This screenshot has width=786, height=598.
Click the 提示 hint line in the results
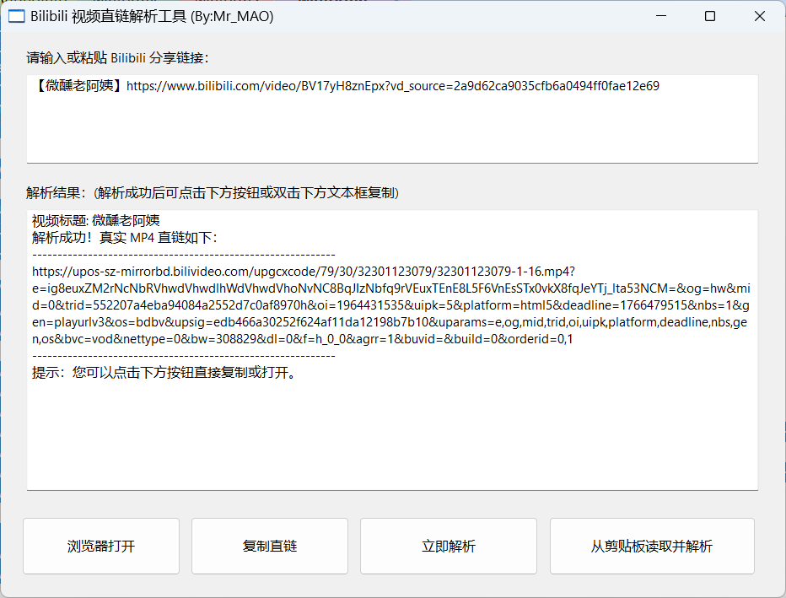pos(164,373)
